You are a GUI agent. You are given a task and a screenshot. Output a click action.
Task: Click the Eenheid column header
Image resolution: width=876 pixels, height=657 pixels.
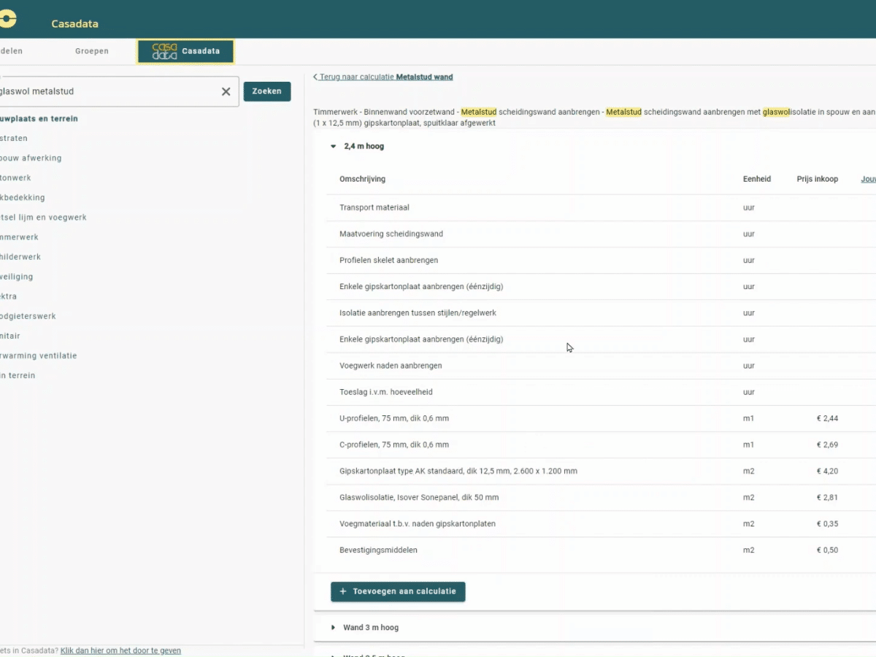(x=757, y=179)
